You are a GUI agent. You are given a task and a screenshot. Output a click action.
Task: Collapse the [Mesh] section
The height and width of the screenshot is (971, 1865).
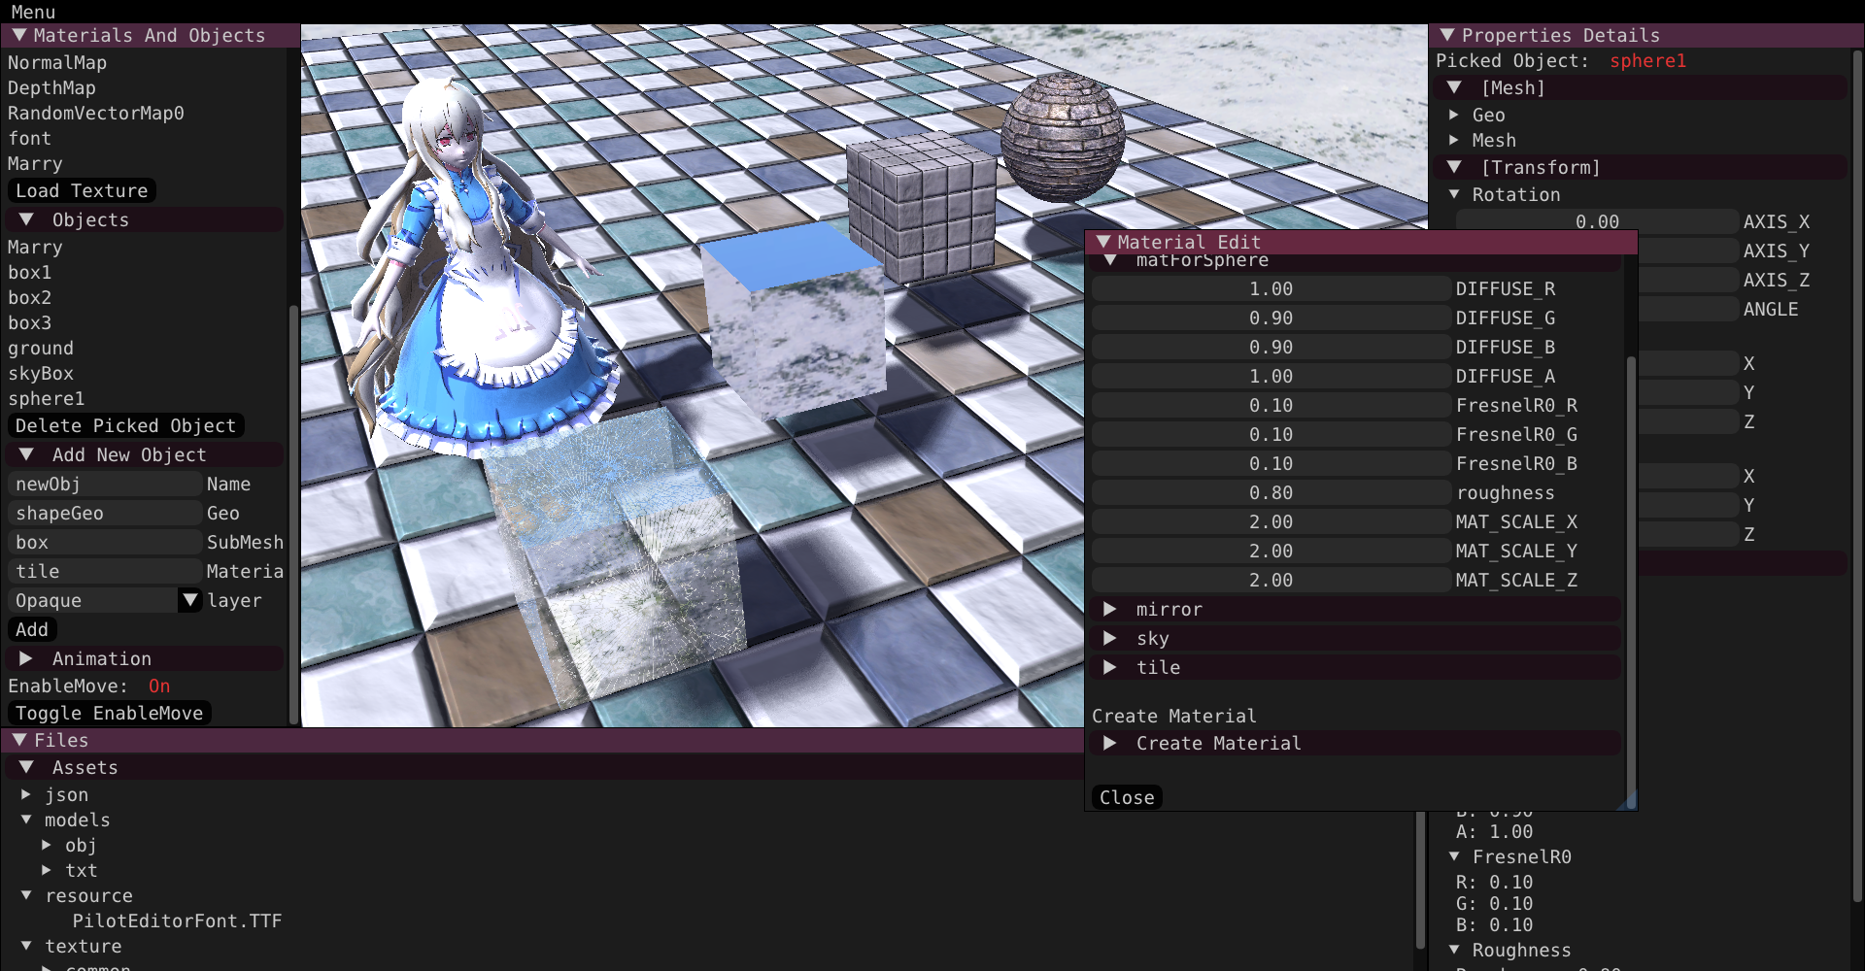(x=1454, y=87)
